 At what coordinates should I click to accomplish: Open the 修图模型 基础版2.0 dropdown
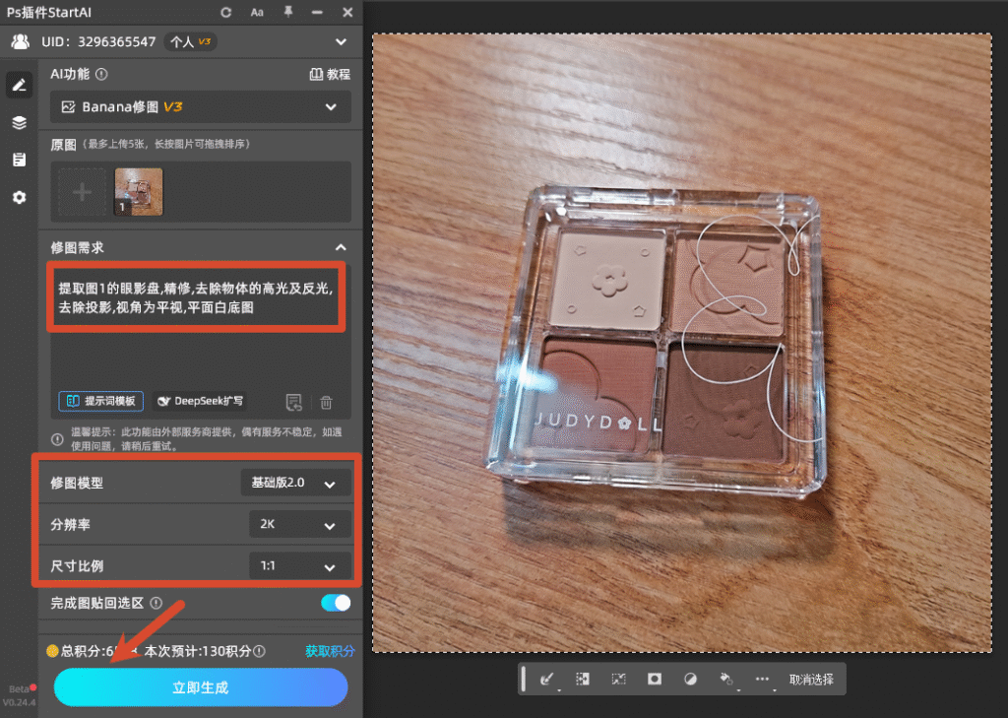(295, 483)
